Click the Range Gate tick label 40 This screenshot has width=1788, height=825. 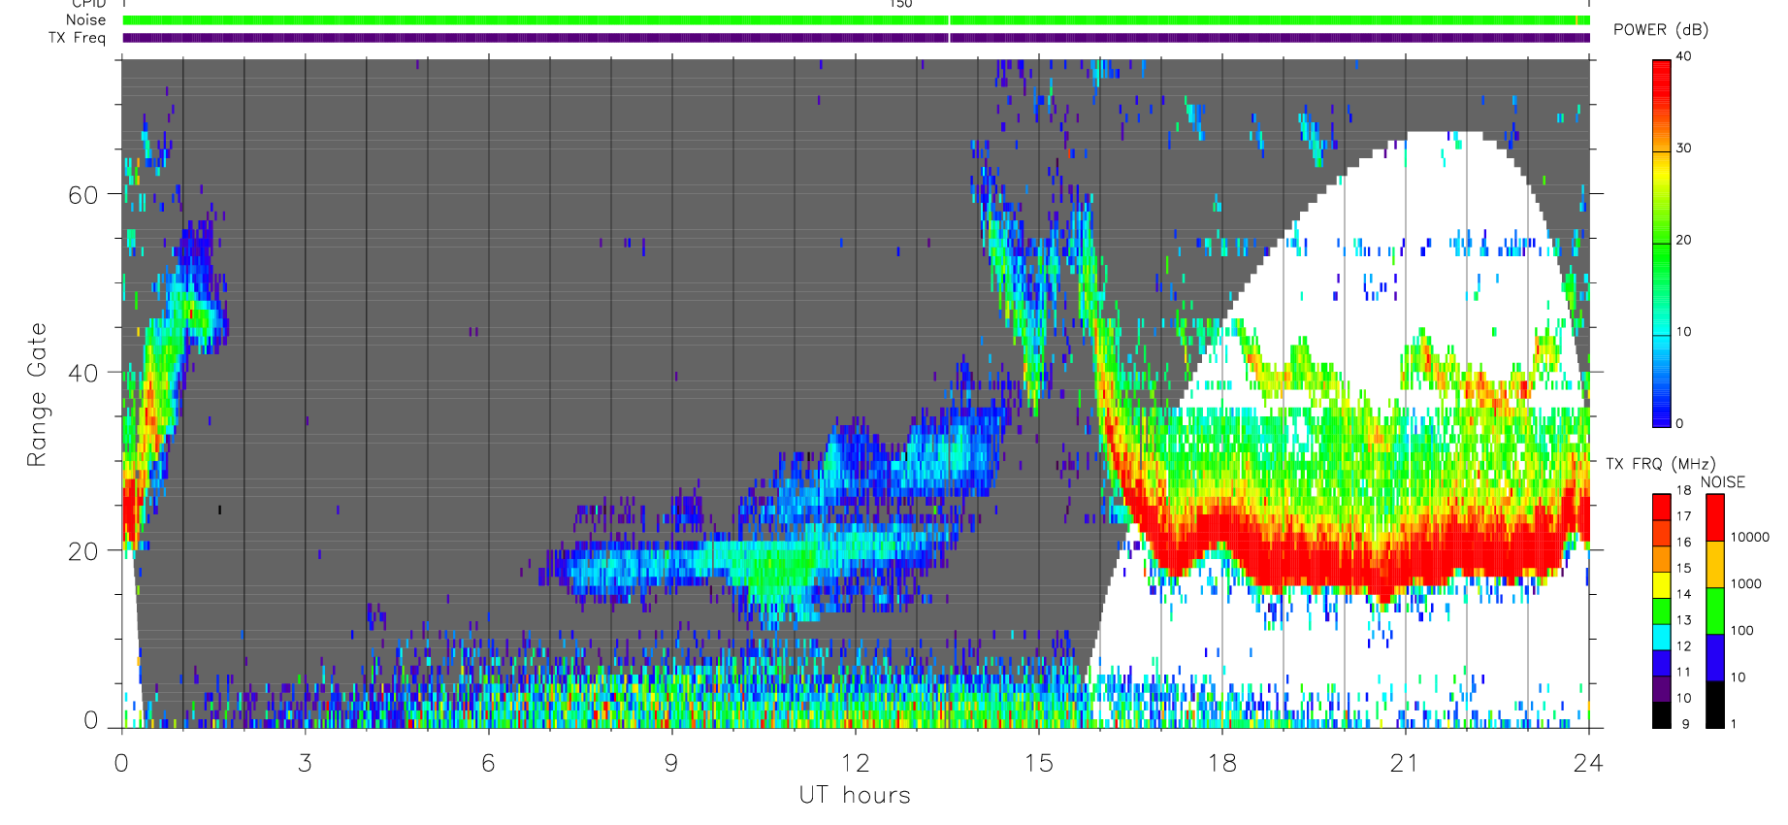pyautogui.click(x=83, y=373)
